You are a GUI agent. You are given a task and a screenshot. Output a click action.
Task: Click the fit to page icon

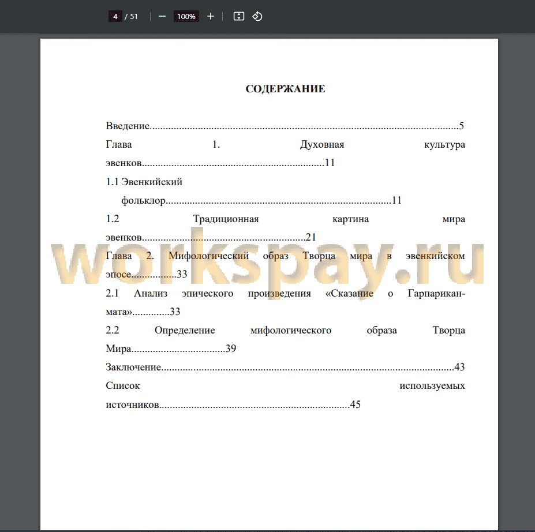(238, 16)
